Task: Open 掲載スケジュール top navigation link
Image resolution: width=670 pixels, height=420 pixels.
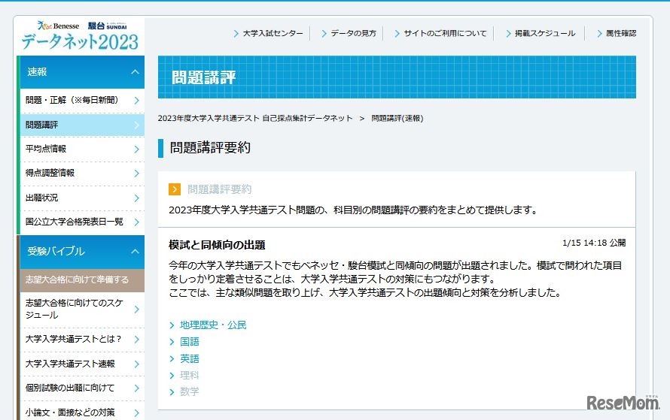Action: tap(545, 33)
